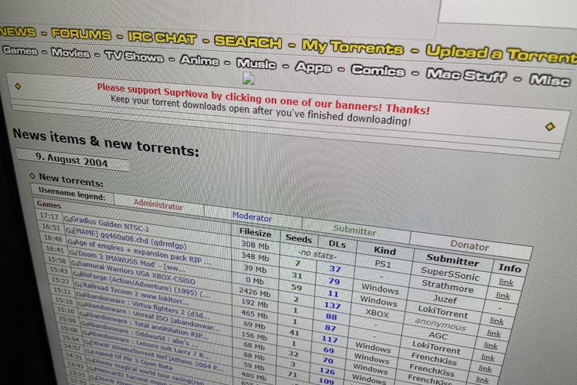Browse the Anime category

199,60
